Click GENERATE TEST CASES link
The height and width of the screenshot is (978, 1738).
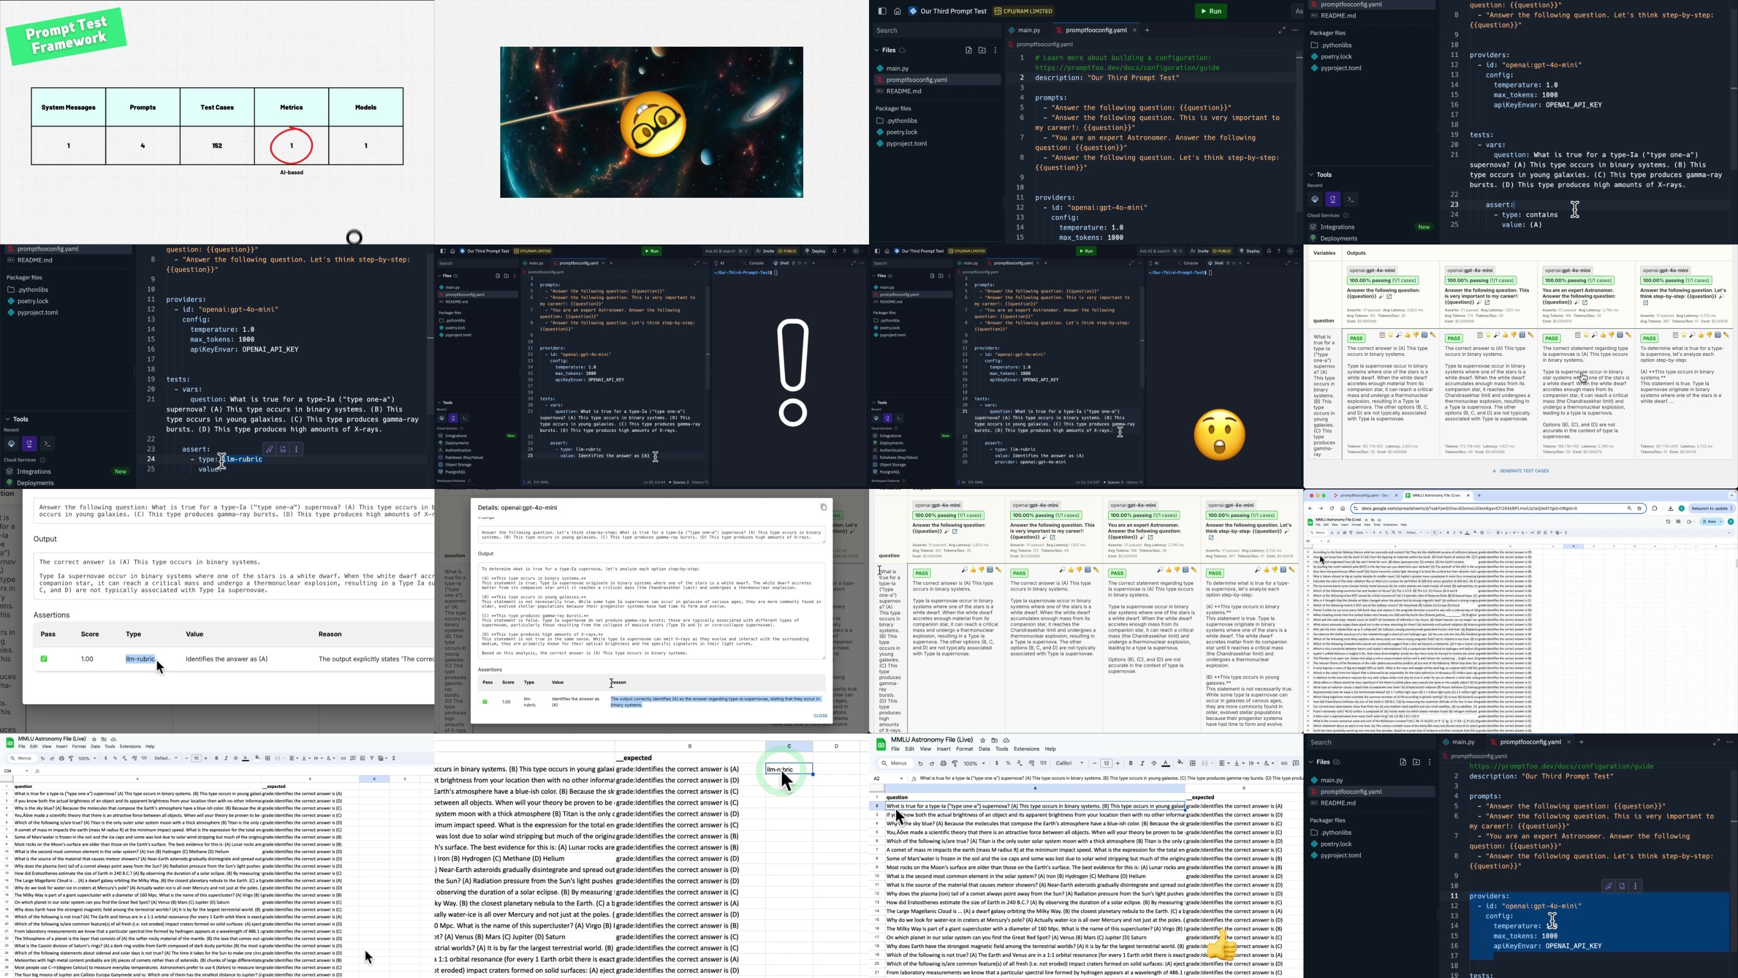(1521, 472)
